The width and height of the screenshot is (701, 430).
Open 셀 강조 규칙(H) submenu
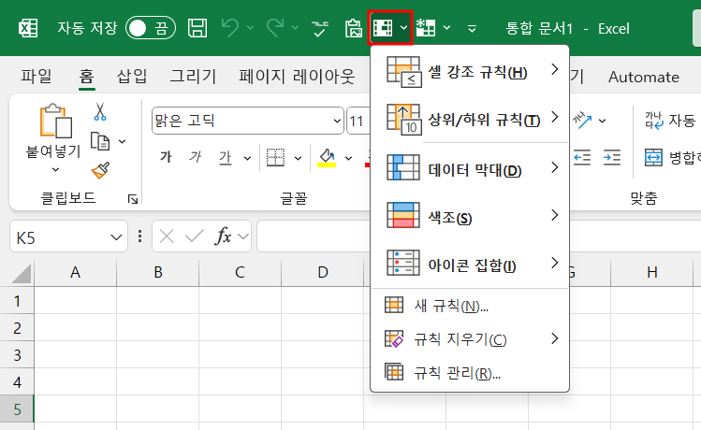tap(471, 71)
